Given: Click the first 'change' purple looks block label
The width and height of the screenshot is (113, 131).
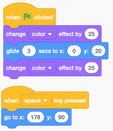Looking at the screenshot, I should [16, 34].
